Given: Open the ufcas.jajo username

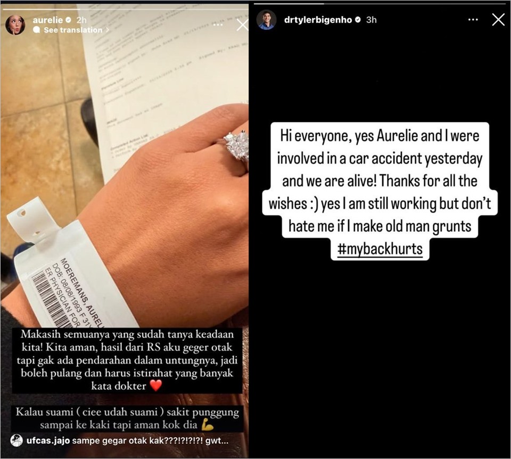Looking at the screenshot, I should pos(48,441).
